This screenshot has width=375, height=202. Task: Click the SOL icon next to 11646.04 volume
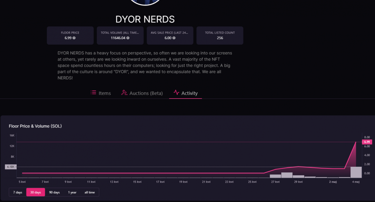click(128, 38)
